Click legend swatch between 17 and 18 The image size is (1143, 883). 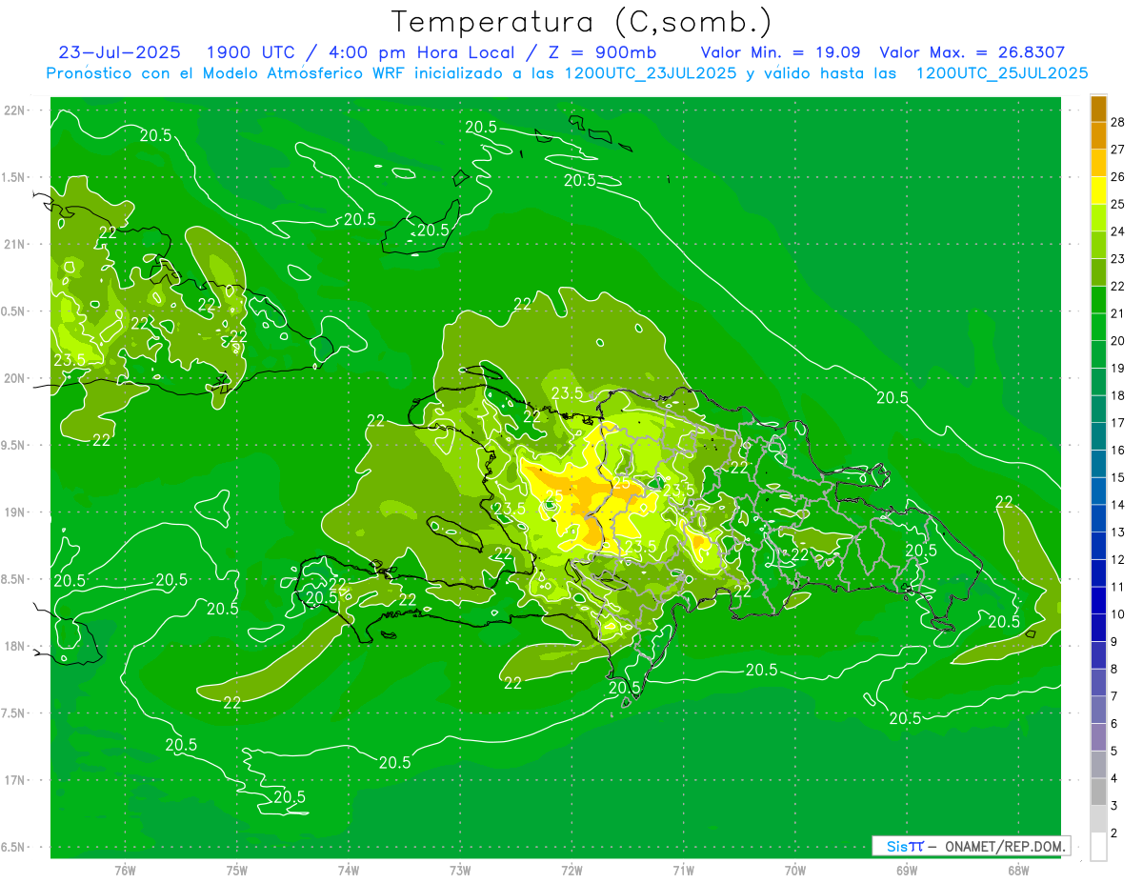(1098, 409)
